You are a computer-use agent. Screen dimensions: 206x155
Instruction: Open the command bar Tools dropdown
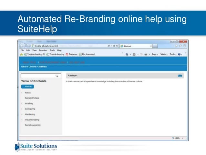point(173,54)
